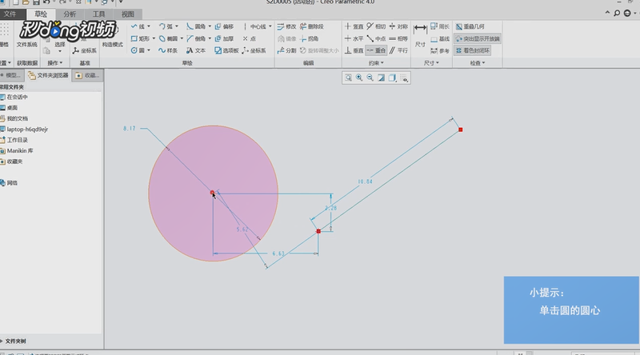Apply the 垂直 perpendicular constraint
Viewport: 640px width, 355px height.
click(x=354, y=50)
